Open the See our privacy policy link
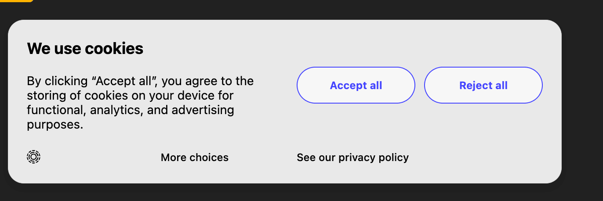The width and height of the screenshot is (603, 201). [x=352, y=158]
